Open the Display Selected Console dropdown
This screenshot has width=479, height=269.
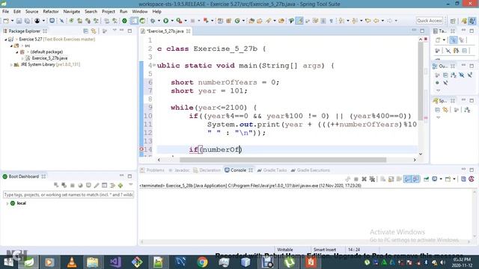click(x=441, y=179)
